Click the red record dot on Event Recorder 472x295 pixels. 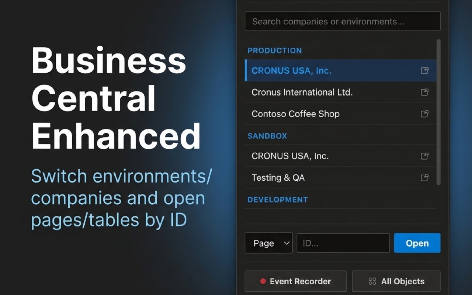(x=263, y=281)
